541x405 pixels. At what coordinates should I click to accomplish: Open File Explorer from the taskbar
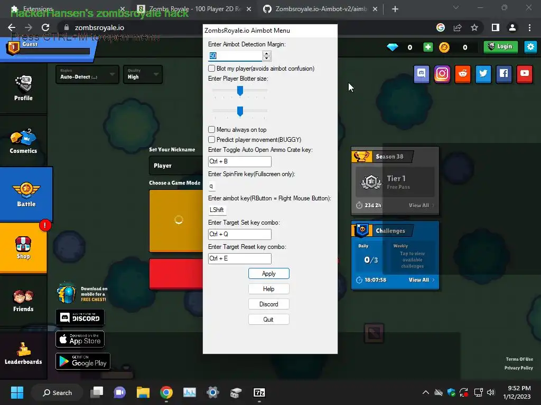[x=143, y=392]
